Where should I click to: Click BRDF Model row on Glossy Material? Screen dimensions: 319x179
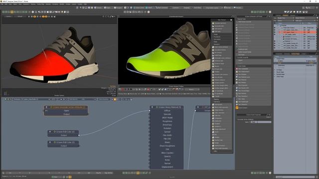click(x=167, y=118)
